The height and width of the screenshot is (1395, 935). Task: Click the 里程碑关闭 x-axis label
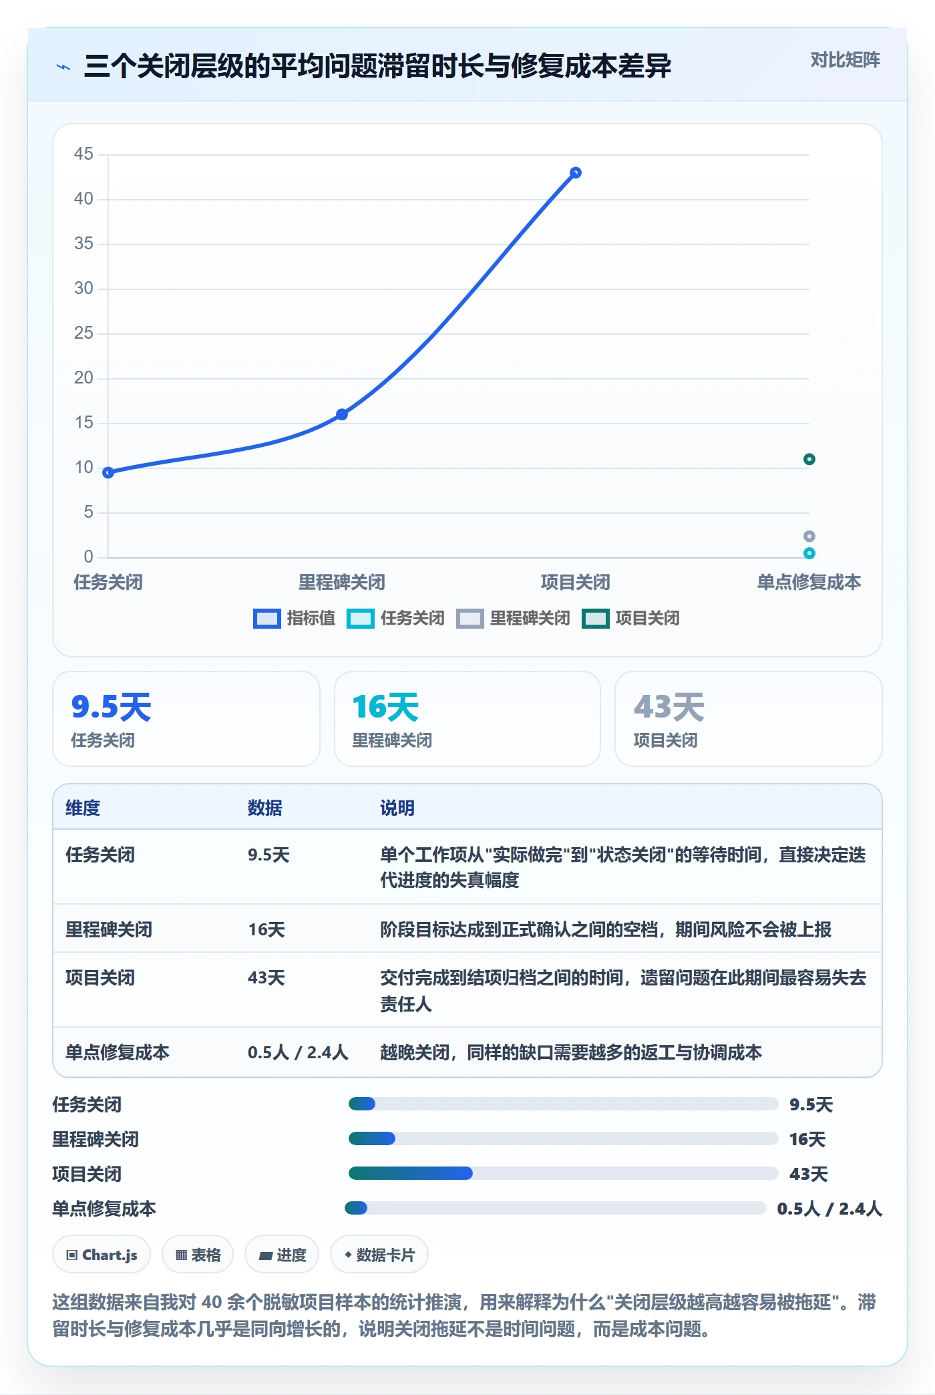342,582
